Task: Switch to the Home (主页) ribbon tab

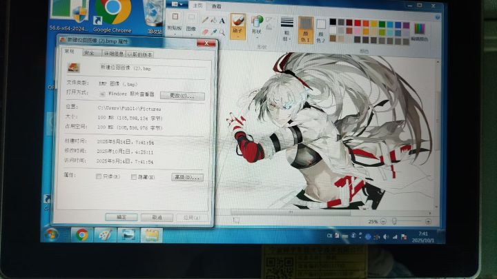Action: click(197, 6)
